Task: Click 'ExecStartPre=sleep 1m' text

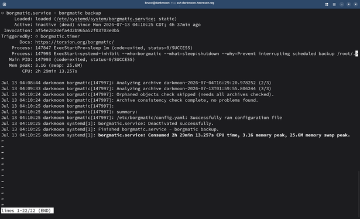Action: coord(81,48)
